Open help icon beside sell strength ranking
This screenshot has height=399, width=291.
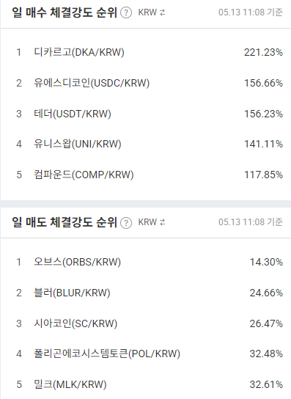click(x=126, y=223)
